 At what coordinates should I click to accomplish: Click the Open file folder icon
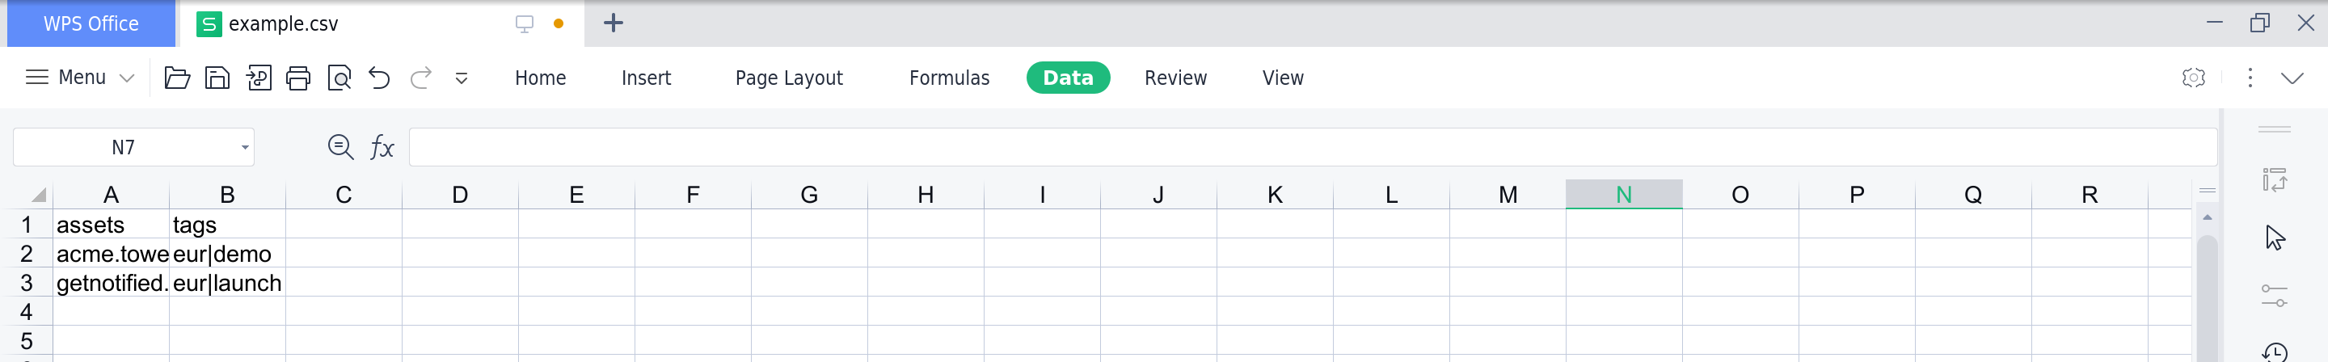[x=176, y=78]
